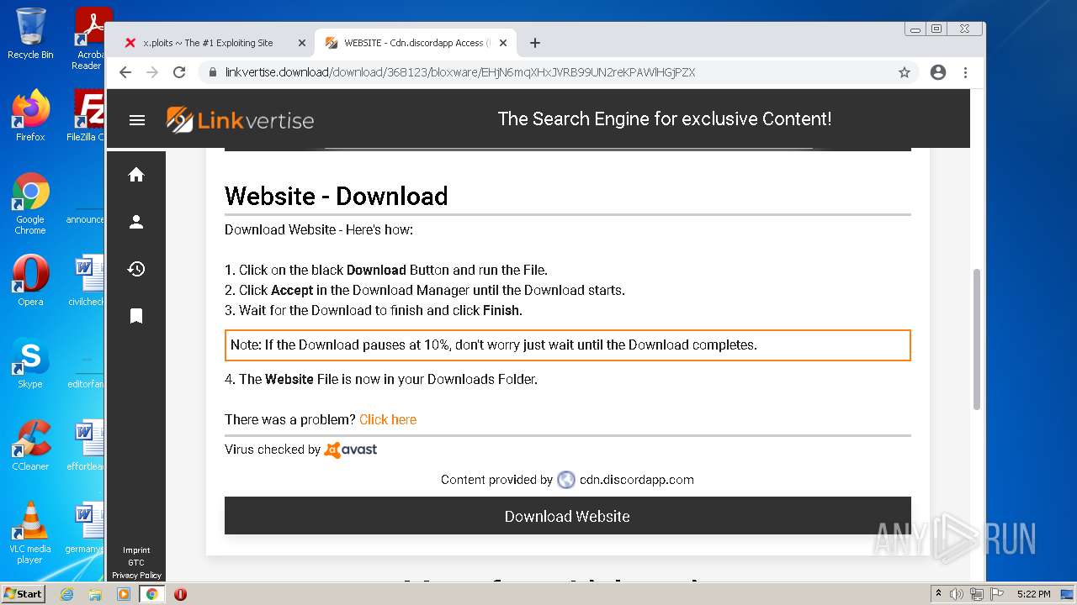Open the history sidebar icon
The width and height of the screenshot is (1077, 605).
click(x=136, y=269)
